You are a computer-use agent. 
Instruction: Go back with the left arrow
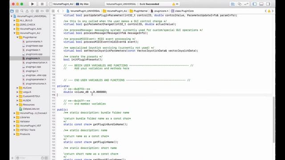click(x=58, y=11)
